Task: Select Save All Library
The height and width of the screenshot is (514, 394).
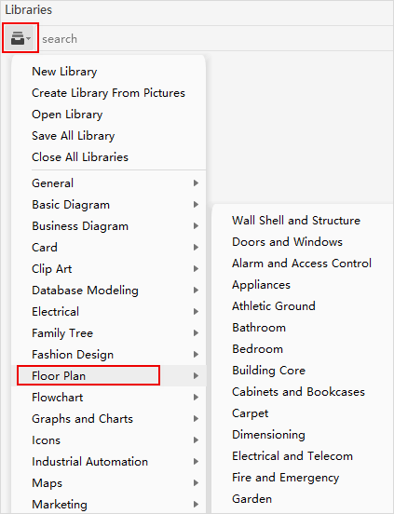Action: (x=74, y=136)
